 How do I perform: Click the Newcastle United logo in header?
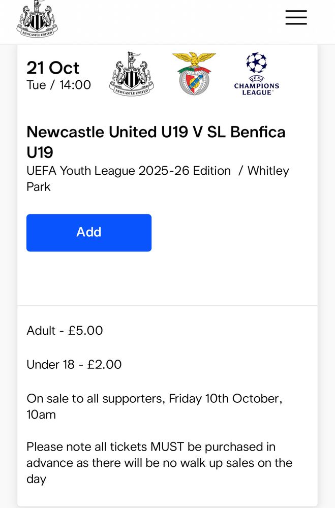point(37,19)
